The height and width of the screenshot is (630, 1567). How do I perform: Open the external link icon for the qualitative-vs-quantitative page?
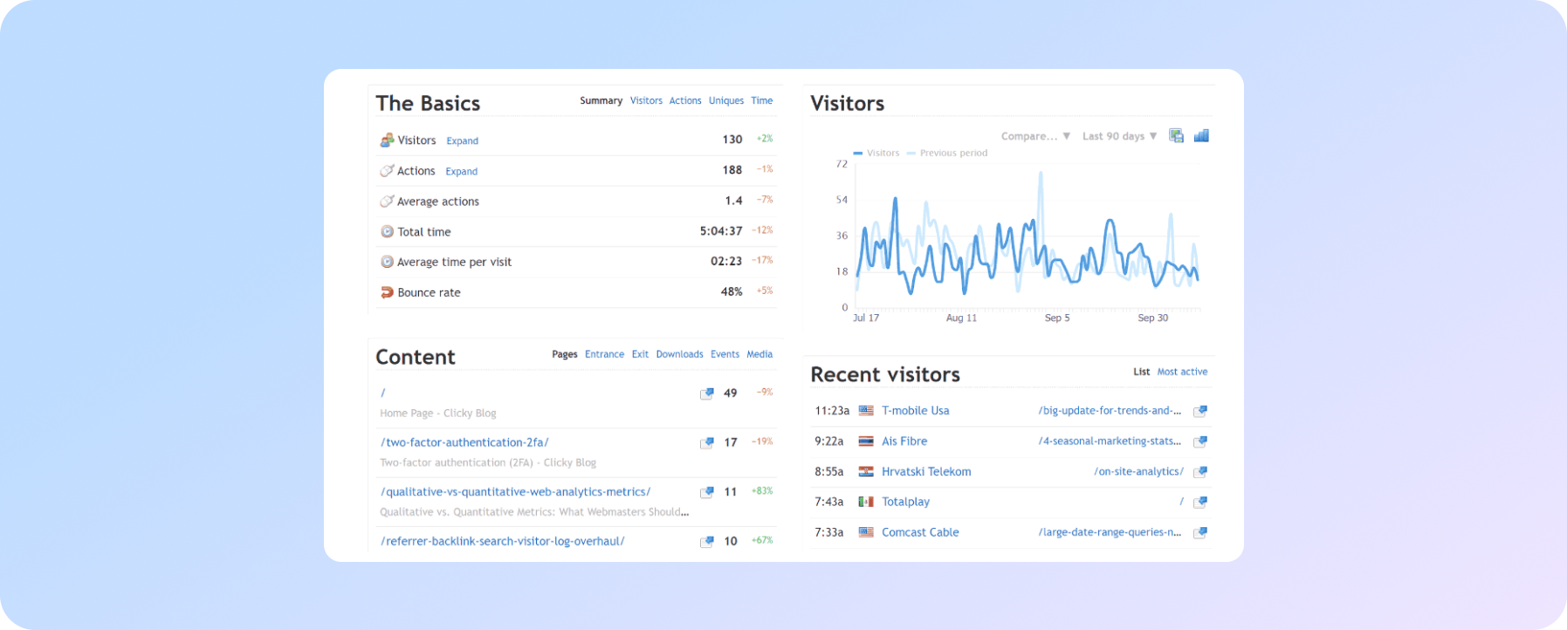coord(707,492)
